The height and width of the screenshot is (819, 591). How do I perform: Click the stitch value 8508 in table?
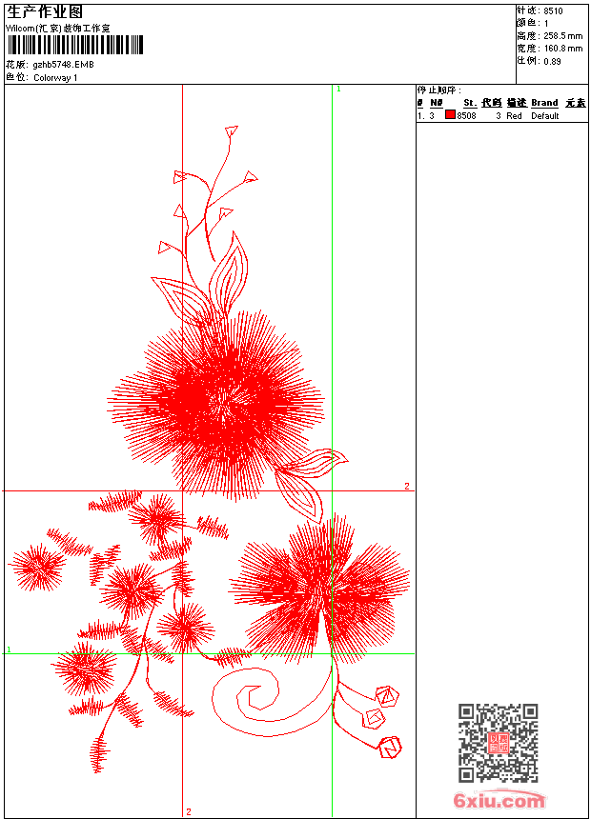[466, 116]
